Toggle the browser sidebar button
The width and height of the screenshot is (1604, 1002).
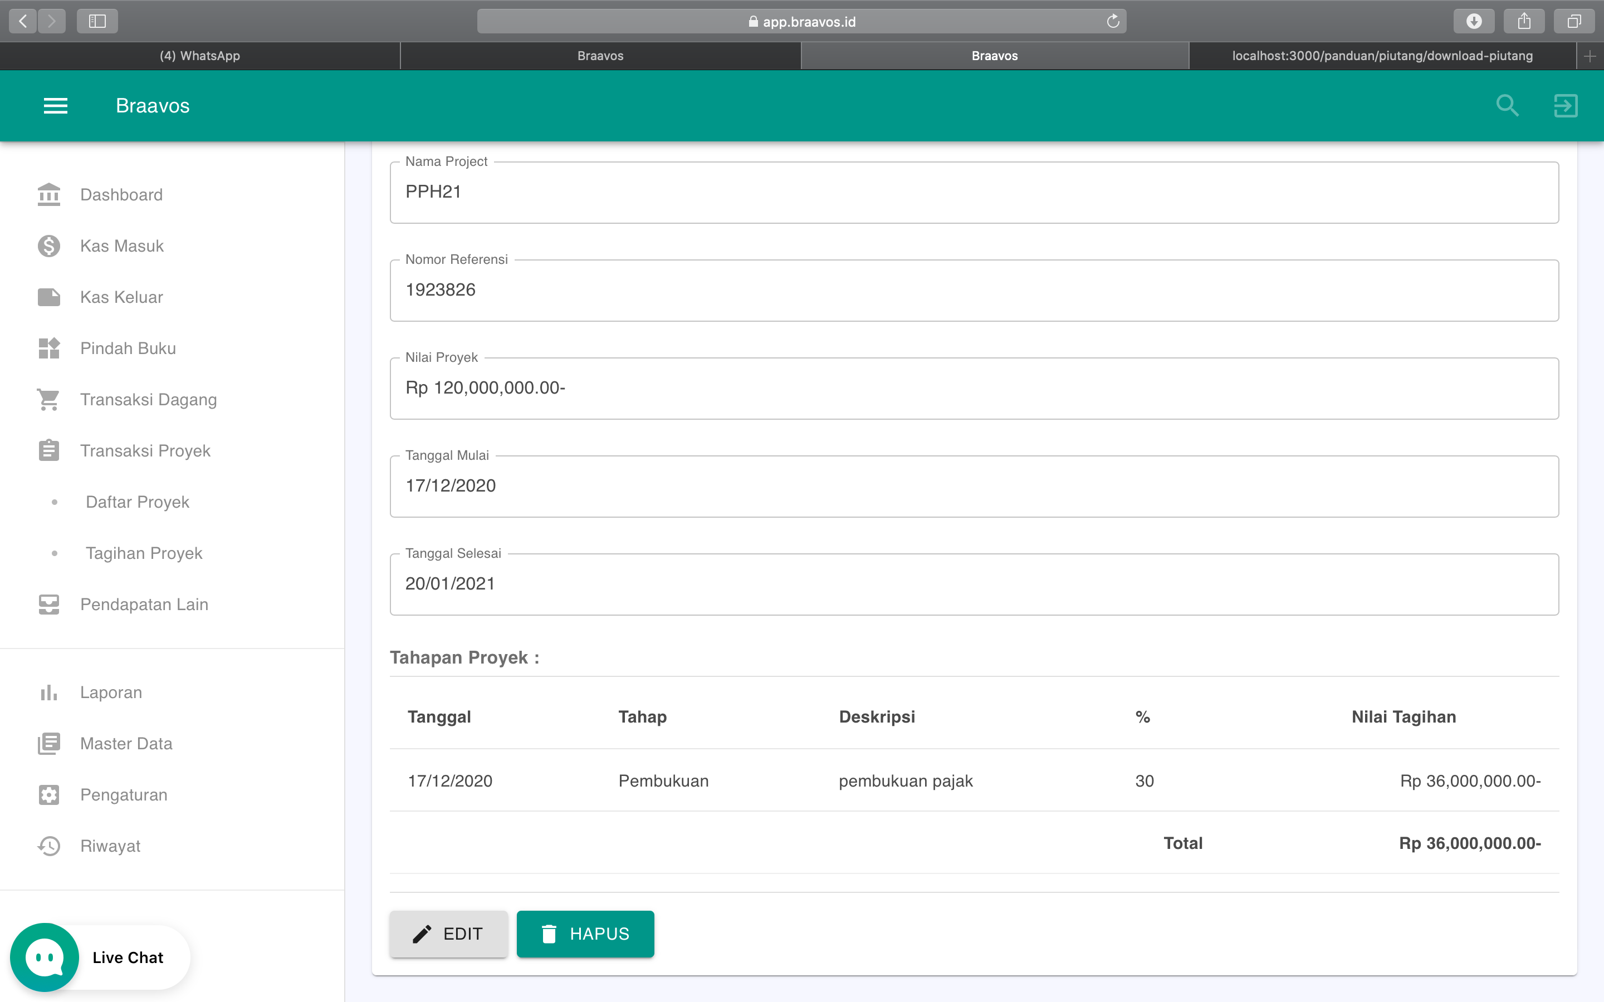pyautogui.click(x=97, y=21)
